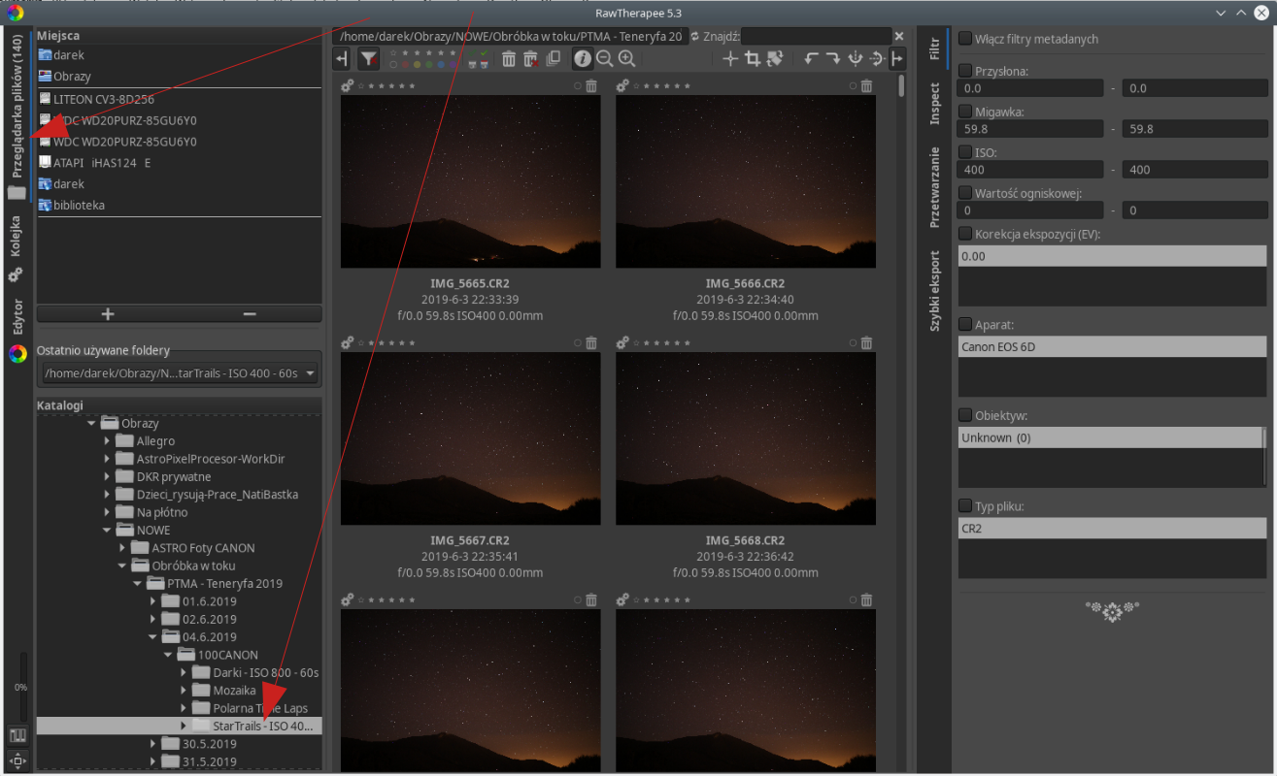Collapse the NOWE folder

107,531
